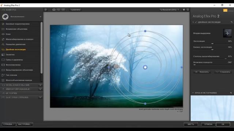Click the background color light bulb icon
This screenshot has height=131, width=234.
tap(184, 10)
